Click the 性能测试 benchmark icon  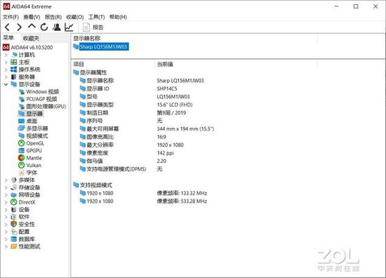click(x=14, y=246)
